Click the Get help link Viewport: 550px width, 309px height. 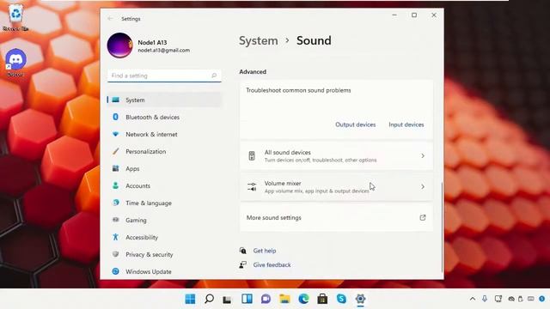tap(265, 251)
